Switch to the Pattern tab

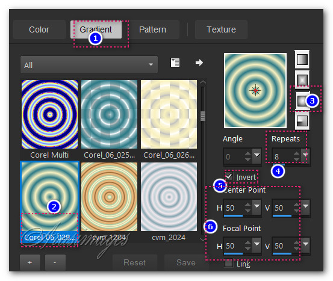click(x=152, y=29)
